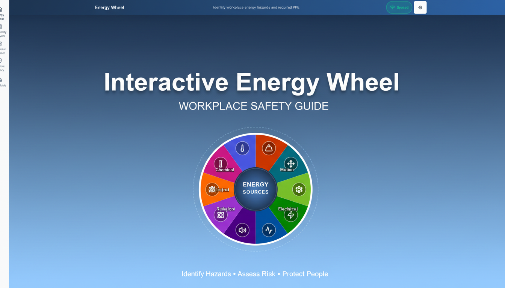The image size is (505, 288).
Task: Select the gear icon in the orange segment
Action: pyautogui.click(x=212, y=189)
